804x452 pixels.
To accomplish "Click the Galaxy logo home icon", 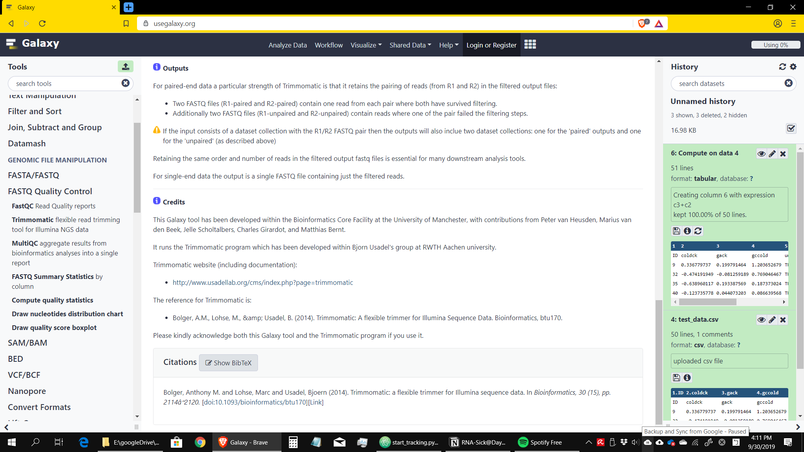I will point(11,44).
